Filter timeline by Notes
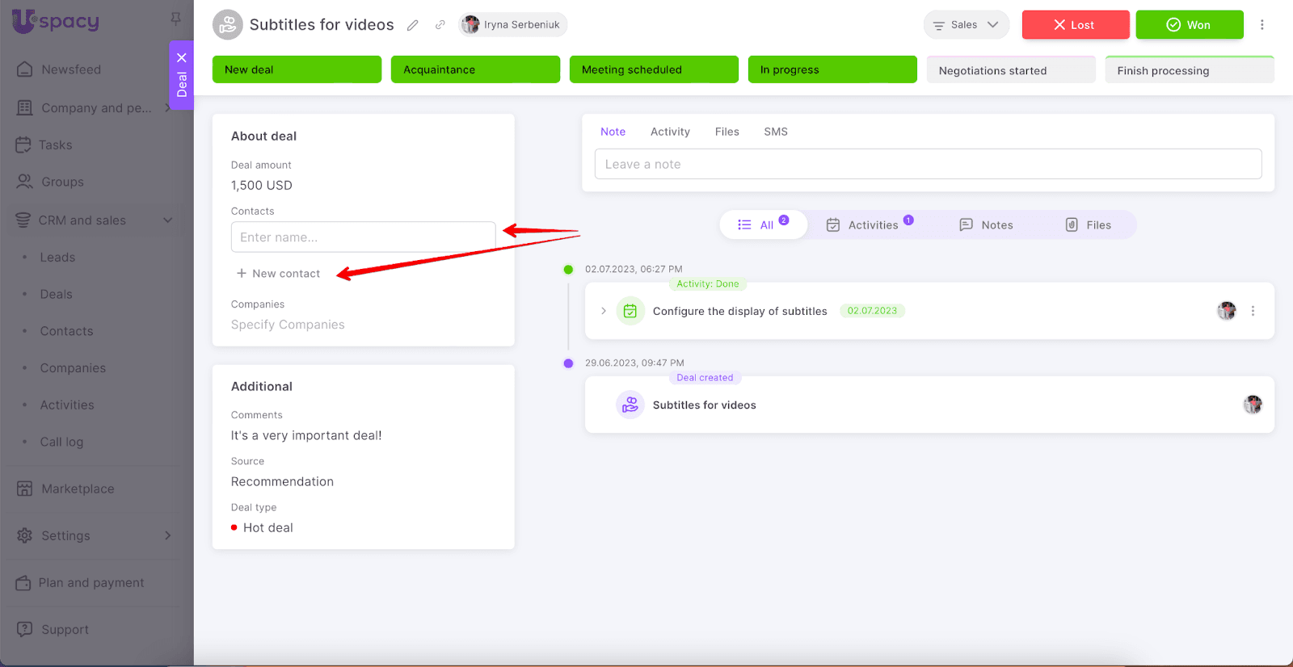The height and width of the screenshot is (667, 1293). [987, 225]
